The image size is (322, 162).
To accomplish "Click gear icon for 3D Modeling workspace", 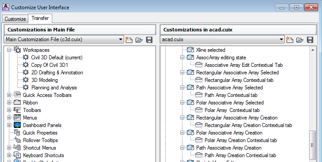I will click(x=26, y=80).
